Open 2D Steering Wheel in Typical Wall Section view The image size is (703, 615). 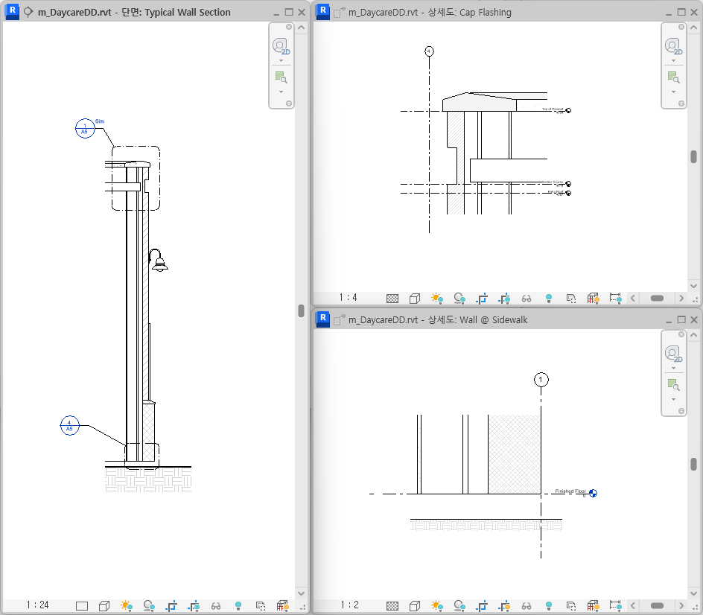click(x=281, y=46)
